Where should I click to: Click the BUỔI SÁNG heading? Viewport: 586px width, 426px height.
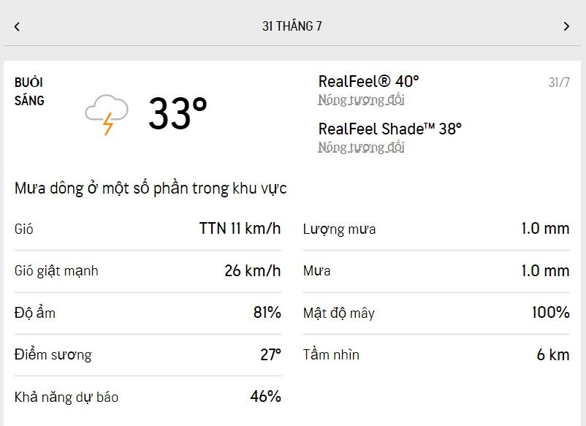(x=29, y=91)
